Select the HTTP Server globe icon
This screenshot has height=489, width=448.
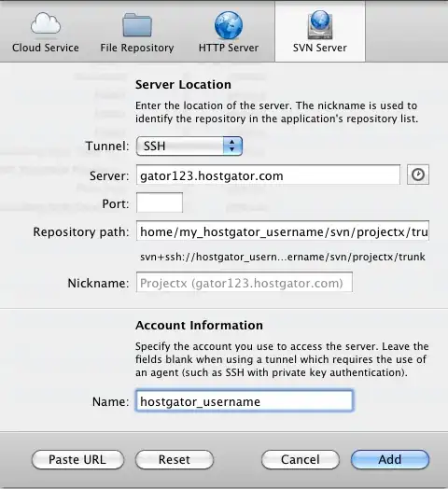229,25
